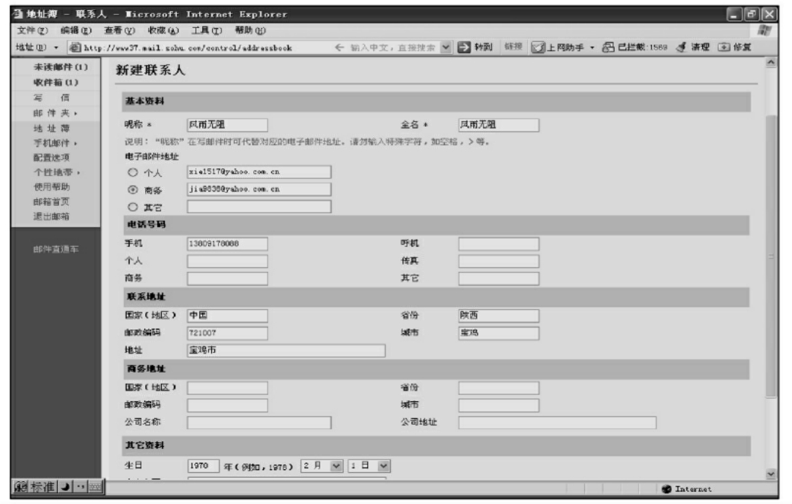792x504 pixels.
Task: Click the 清理 toolbar icon
Action: tap(681, 47)
